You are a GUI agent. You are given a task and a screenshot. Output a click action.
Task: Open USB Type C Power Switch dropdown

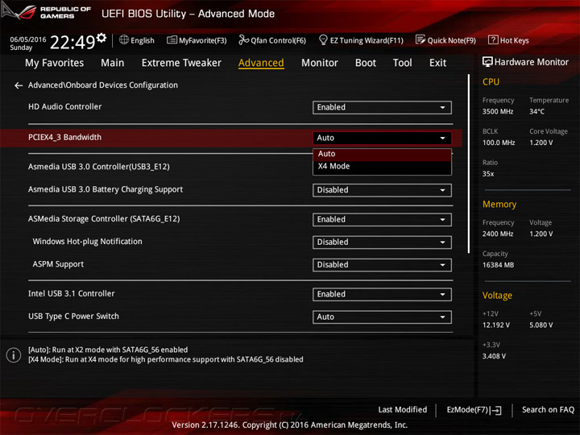382,317
